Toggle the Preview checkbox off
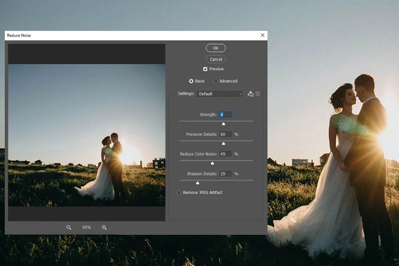The width and height of the screenshot is (399, 266). (x=205, y=69)
